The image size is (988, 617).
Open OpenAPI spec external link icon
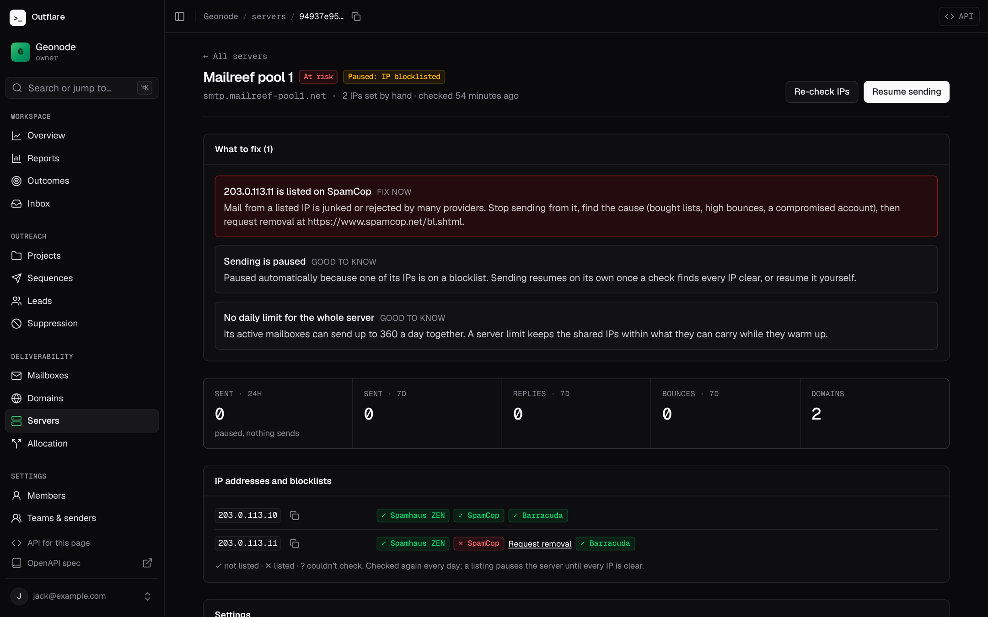click(x=147, y=563)
